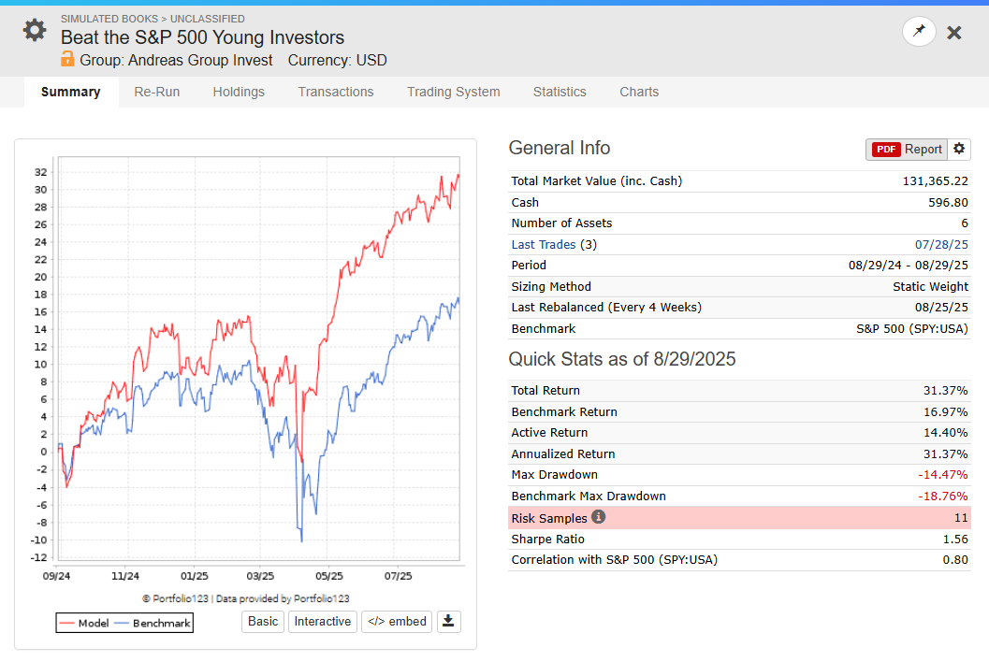Click Max Drawdown value -14.47%
The image size is (989, 662).
tap(942, 475)
